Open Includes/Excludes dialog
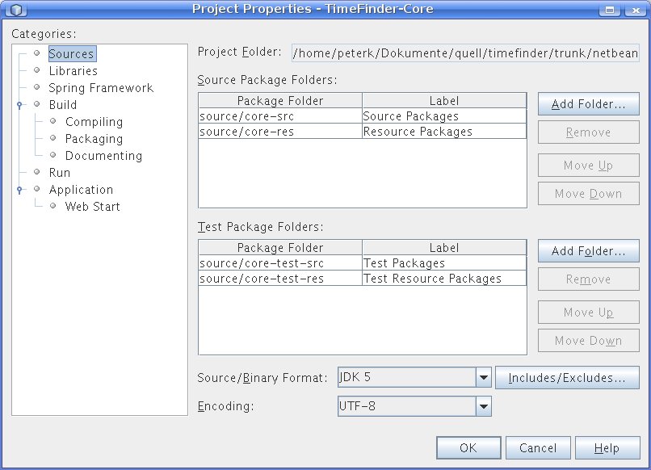The height and width of the screenshot is (470, 651). click(x=566, y=377)
